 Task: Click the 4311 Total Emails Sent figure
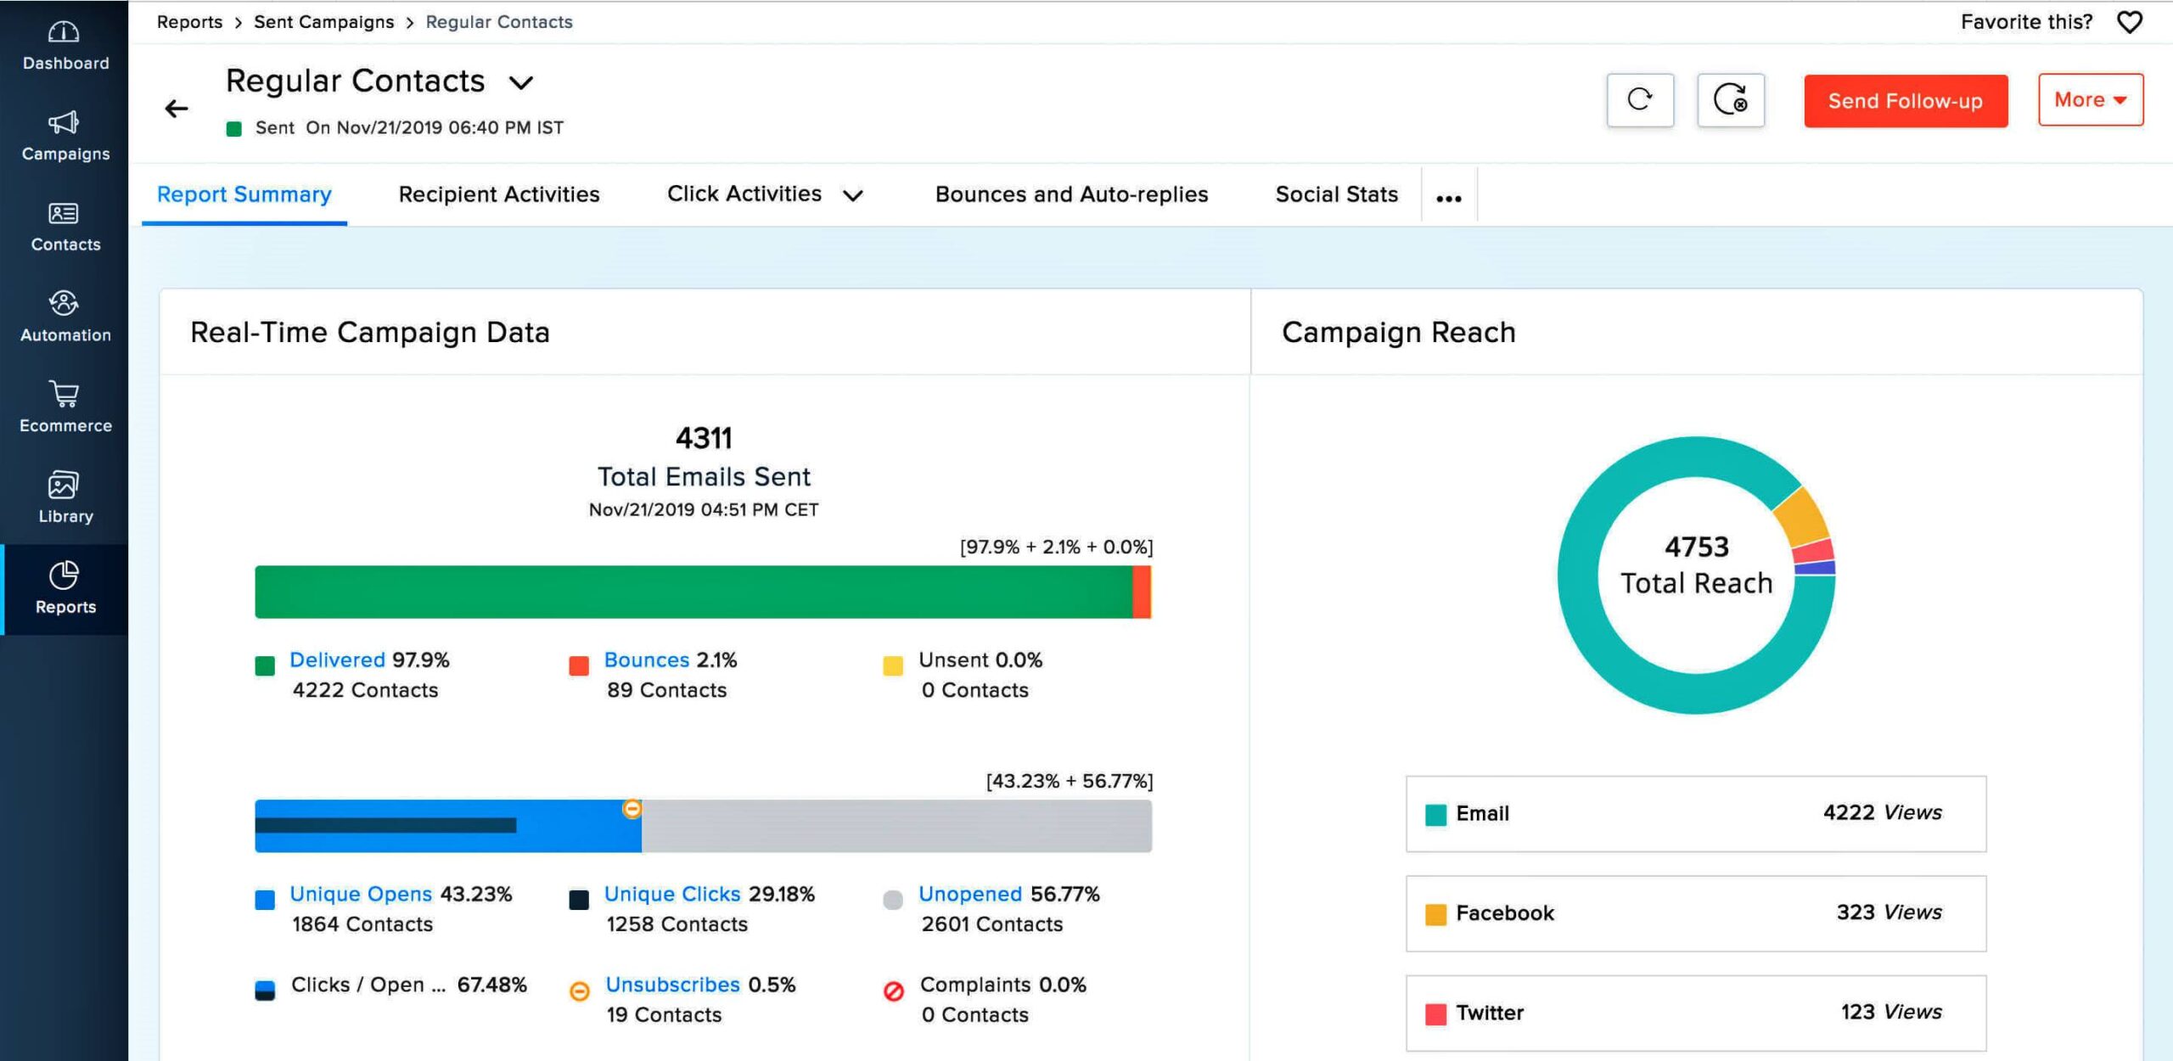coord(704,439)
